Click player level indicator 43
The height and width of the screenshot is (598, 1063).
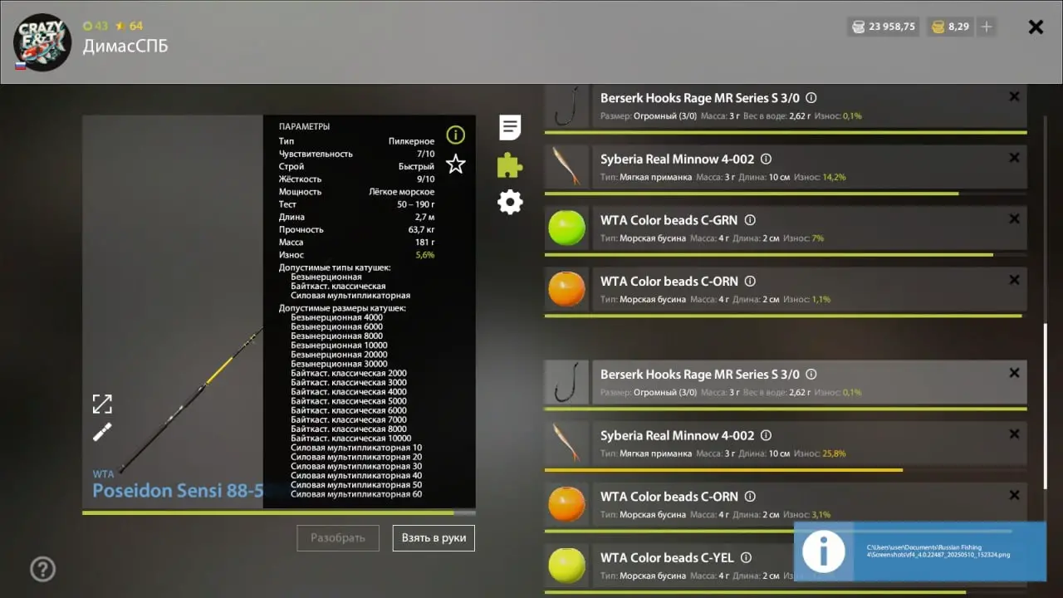point(96,26)
